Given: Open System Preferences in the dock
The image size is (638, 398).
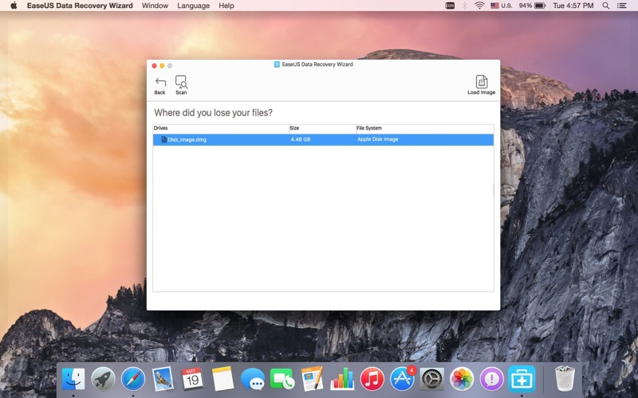Looking at the screenshot, I should pyautogui.click(x=431, y=378).
